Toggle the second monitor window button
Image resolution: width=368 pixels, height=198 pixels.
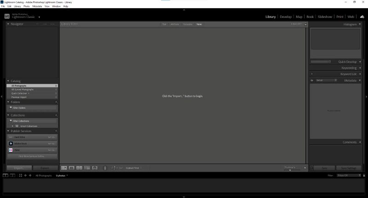click(x=12, y=176)
